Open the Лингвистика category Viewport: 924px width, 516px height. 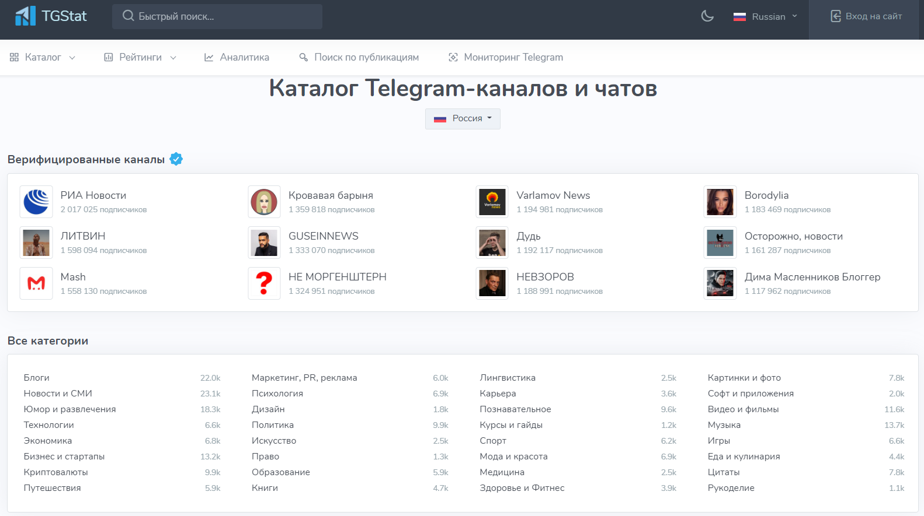coord(508,378)
